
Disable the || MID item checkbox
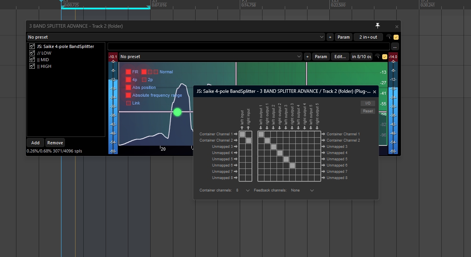32,60
